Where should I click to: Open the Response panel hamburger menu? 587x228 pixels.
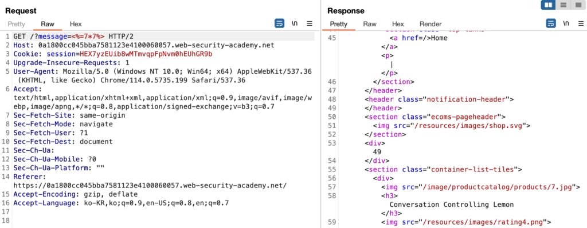click(581, 23)
